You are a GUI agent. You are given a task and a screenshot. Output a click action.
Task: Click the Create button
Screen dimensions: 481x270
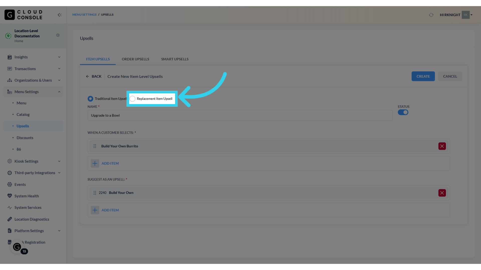(423, 76)
